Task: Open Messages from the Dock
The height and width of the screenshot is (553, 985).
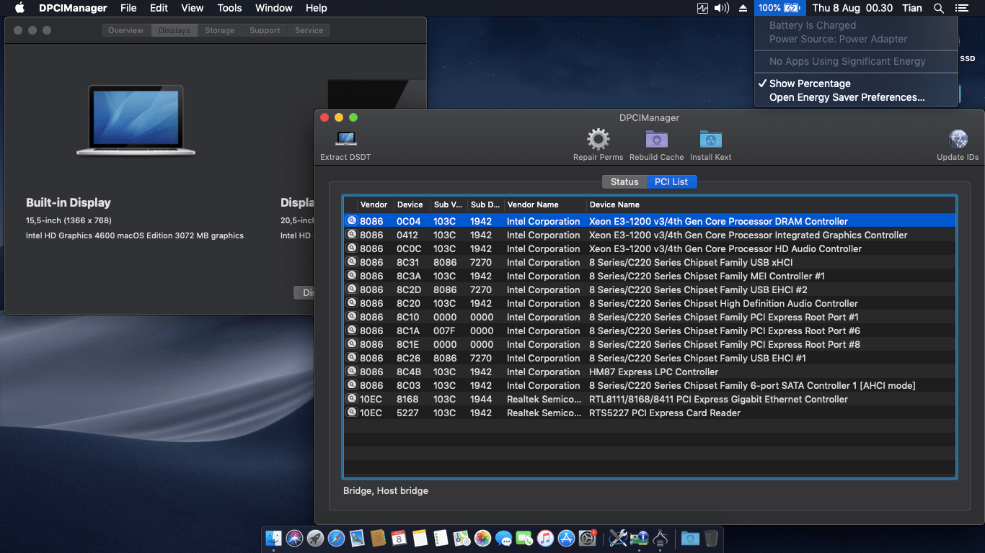Action: tap(503, 538)
